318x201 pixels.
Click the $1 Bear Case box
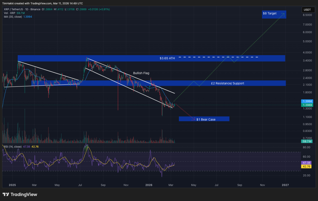coord(204,119)
